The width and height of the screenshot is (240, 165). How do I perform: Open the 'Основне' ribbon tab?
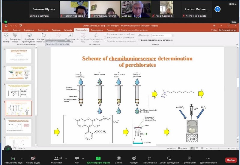(17, 30)
